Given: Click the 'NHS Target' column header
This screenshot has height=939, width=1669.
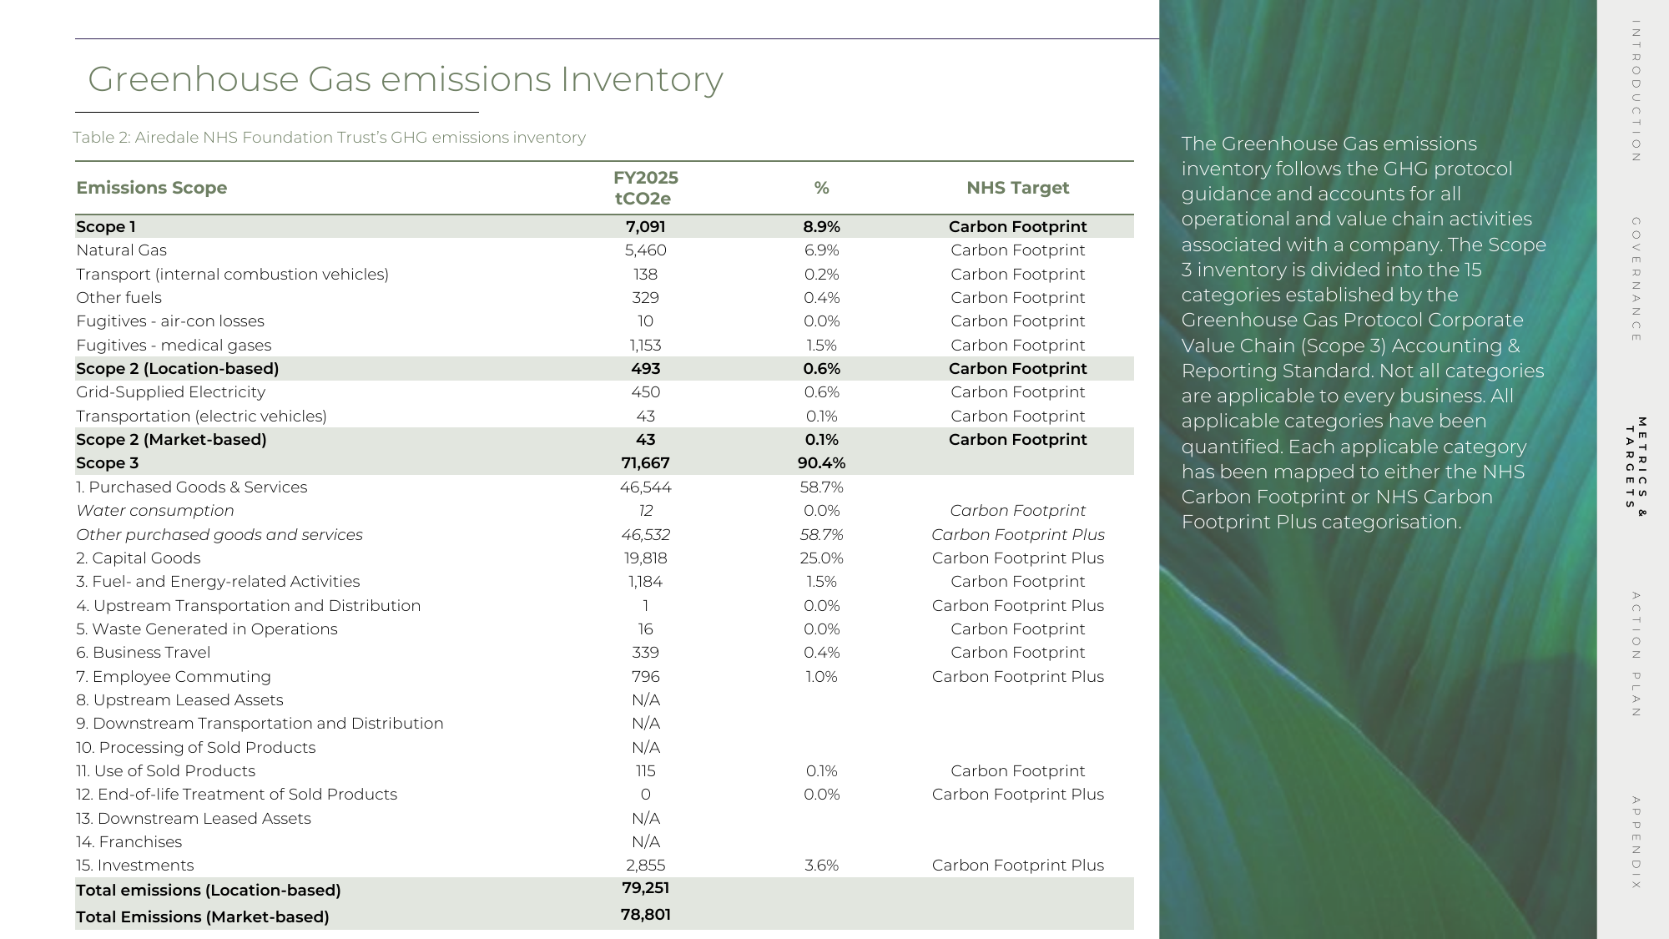Looking at the screenshot, I should 1017,188.
